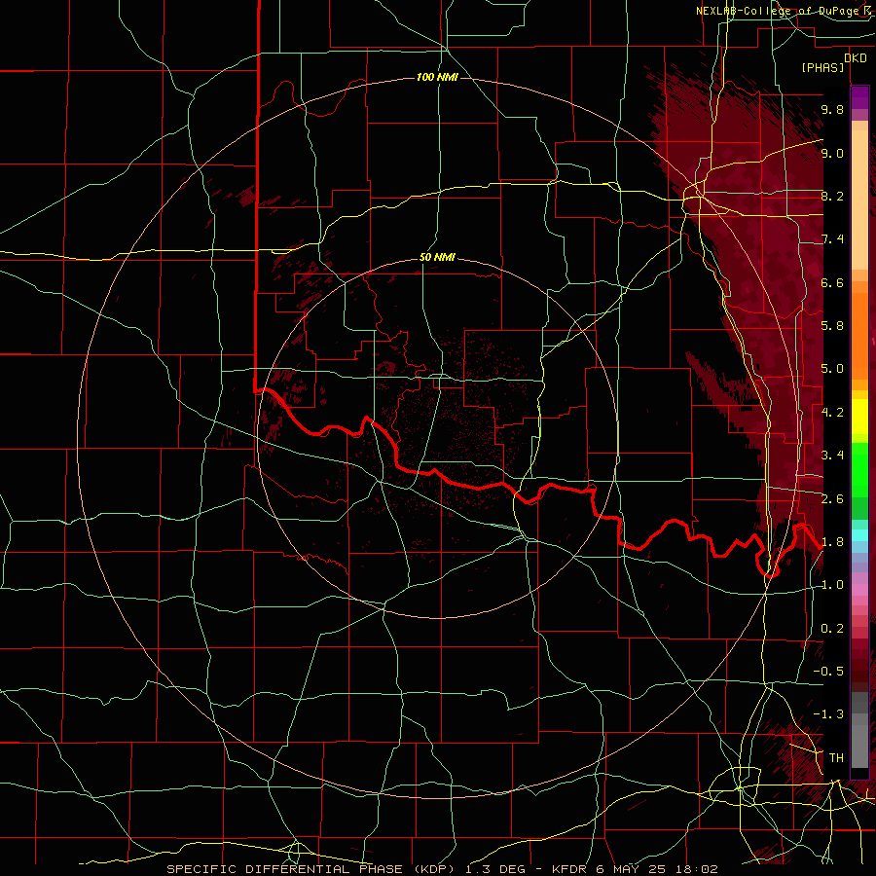Pick the yellow swatch near 4.2
The width and height of the screenshot is (876, 876).
[859, 417]
